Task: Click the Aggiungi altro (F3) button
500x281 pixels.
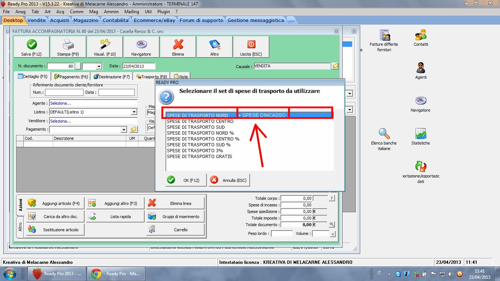Action: (115, 203)
